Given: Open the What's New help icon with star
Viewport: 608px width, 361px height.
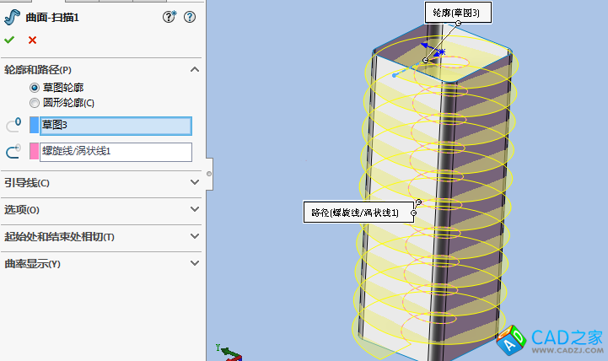Looking at the screenshot, I should 169,16.
